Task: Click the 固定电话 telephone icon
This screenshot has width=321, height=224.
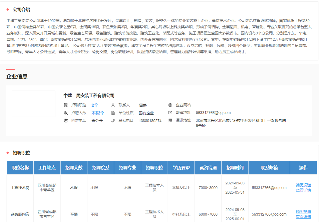Action: point(66,121)
